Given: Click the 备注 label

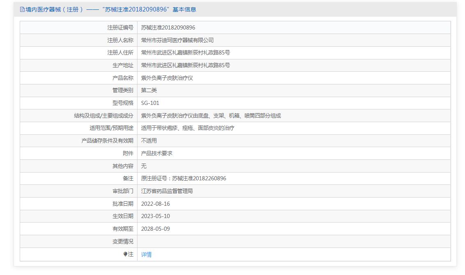Looking at the screenshot, I should 128,179.
